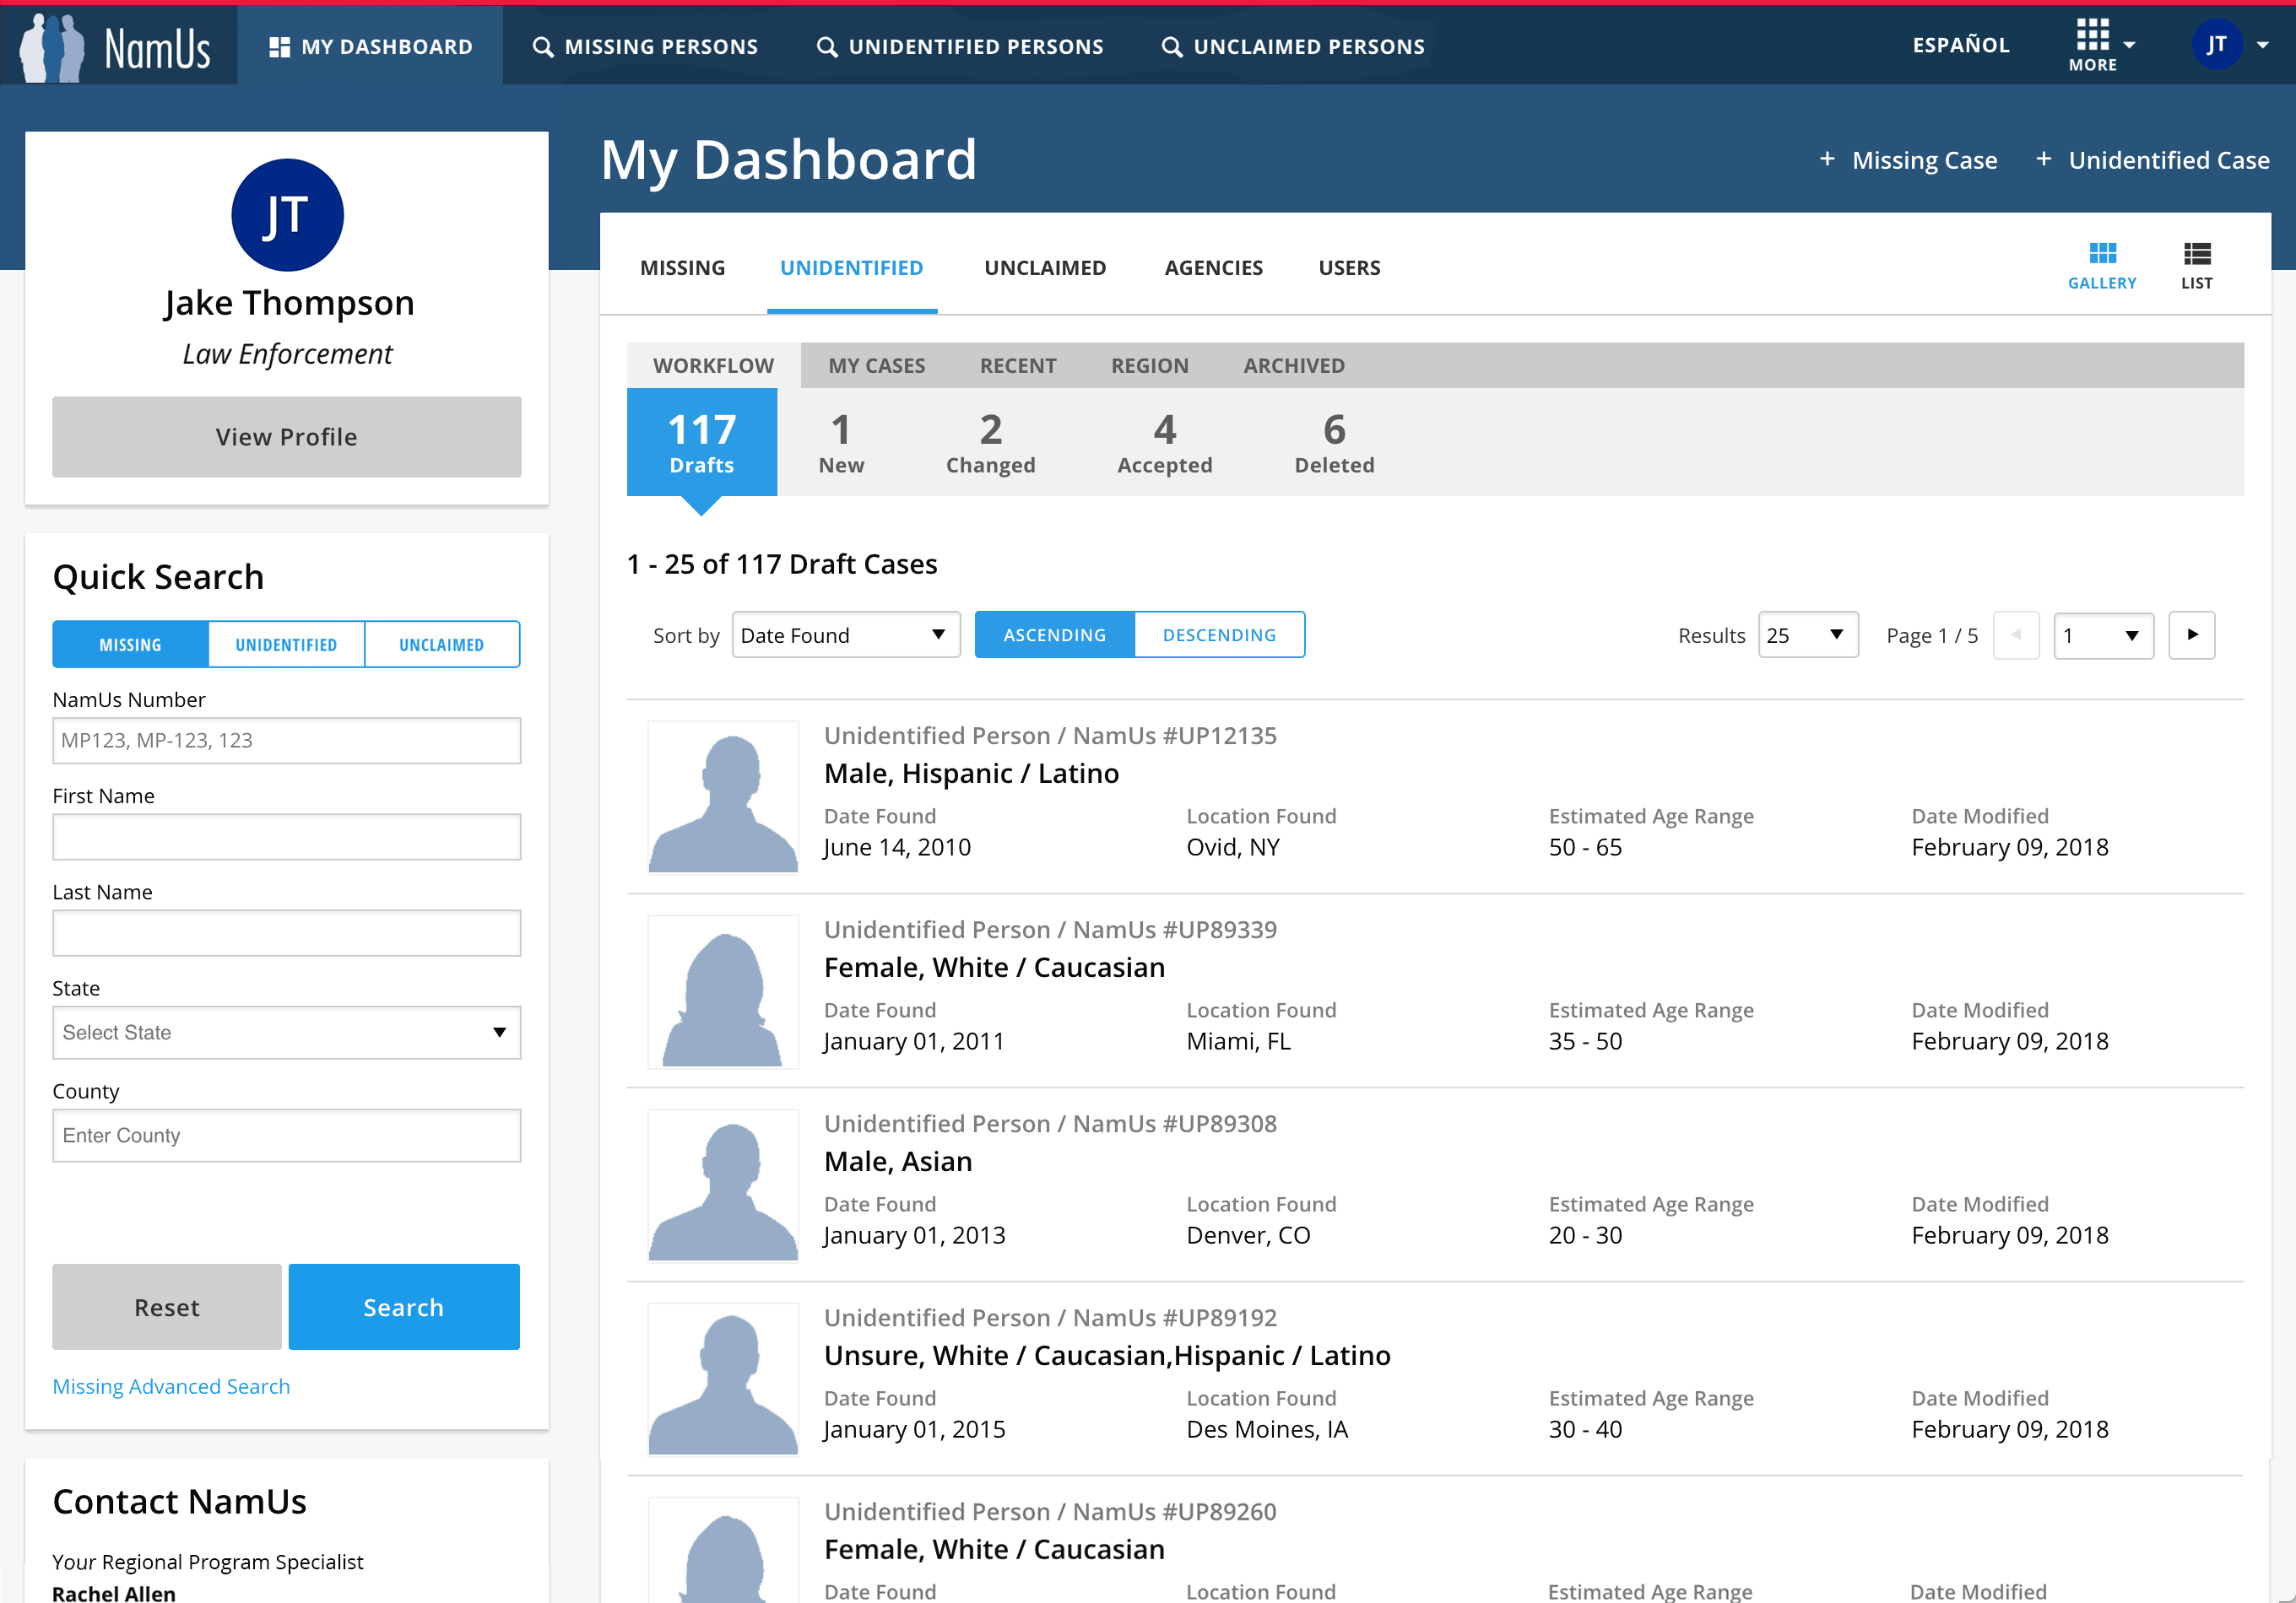
Task: Select the My Cases sub-tab
Action: 876,366
